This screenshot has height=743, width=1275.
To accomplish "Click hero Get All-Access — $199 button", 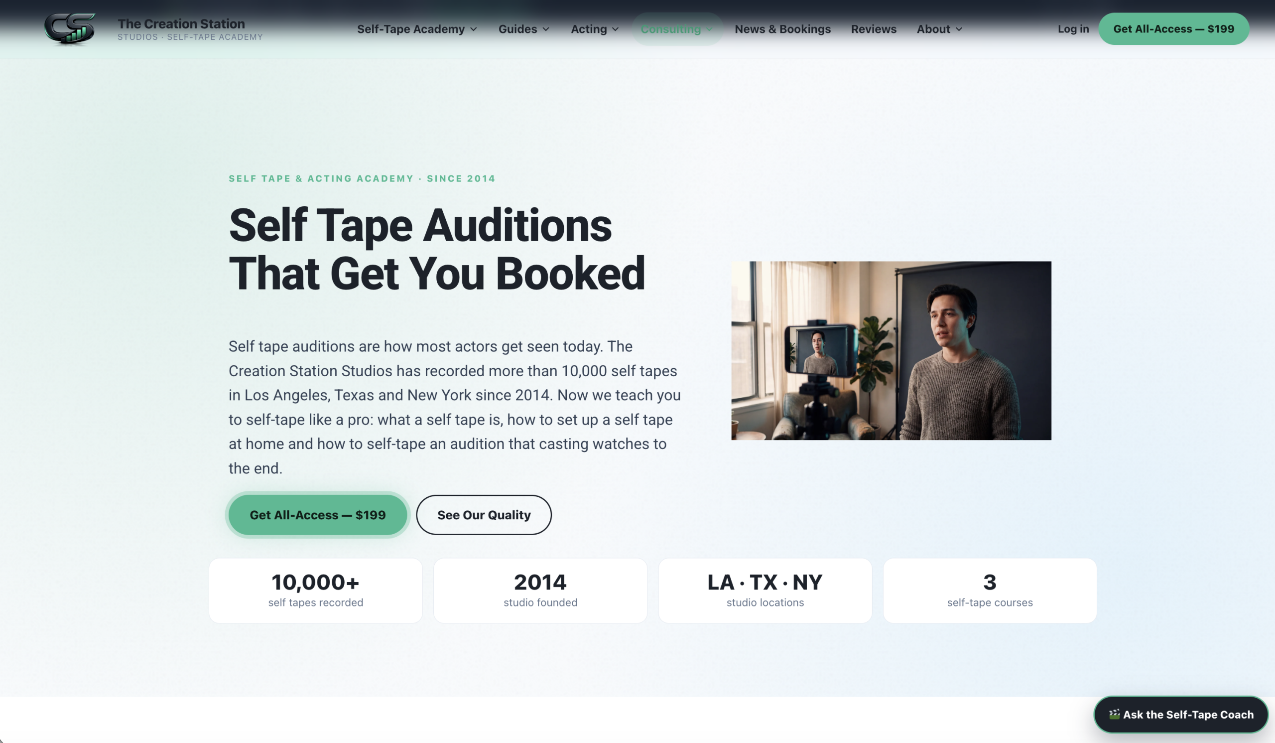I will [318, 515].
